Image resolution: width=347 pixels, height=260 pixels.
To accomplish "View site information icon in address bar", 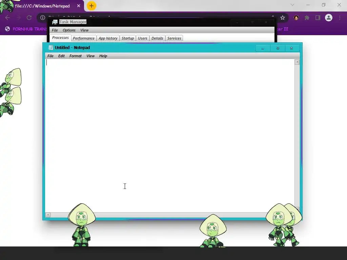I will coord(42,18).
